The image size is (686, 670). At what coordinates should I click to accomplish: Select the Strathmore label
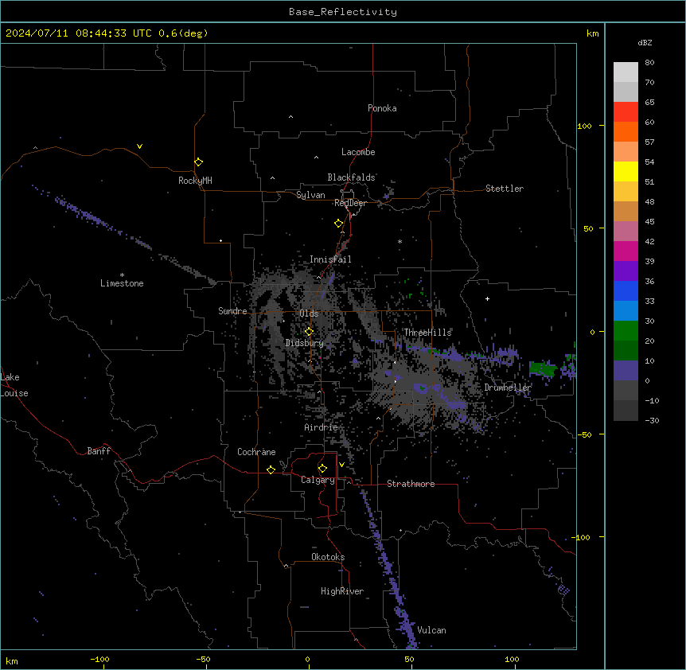(x=411, y=484)
